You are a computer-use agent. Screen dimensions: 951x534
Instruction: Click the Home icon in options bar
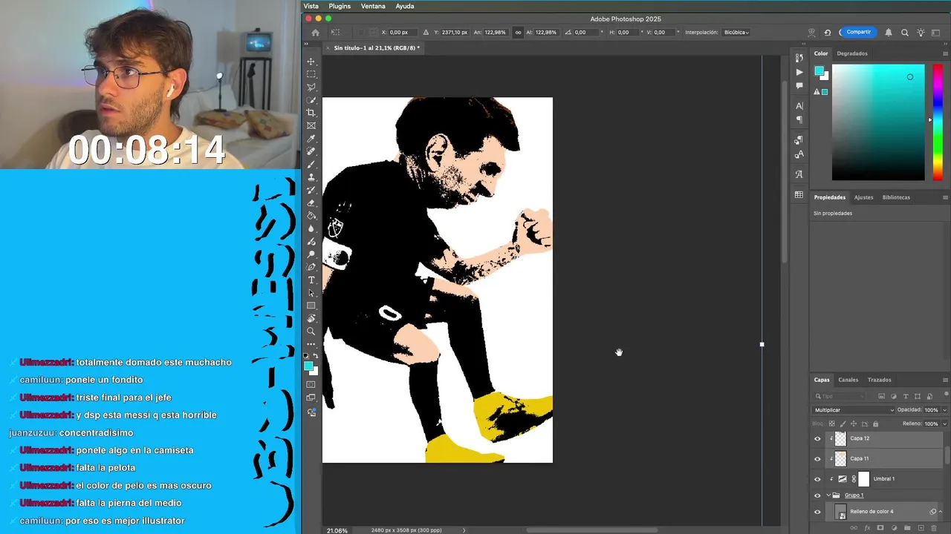pos(315,33)
